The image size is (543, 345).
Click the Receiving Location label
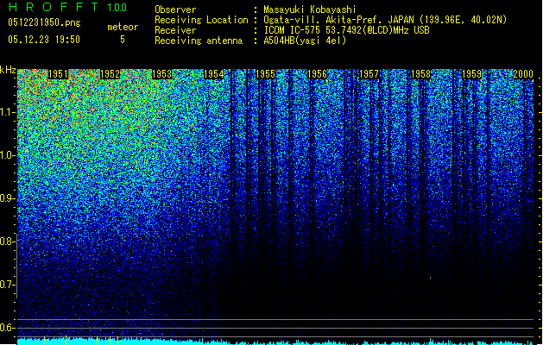coord(201,20)
